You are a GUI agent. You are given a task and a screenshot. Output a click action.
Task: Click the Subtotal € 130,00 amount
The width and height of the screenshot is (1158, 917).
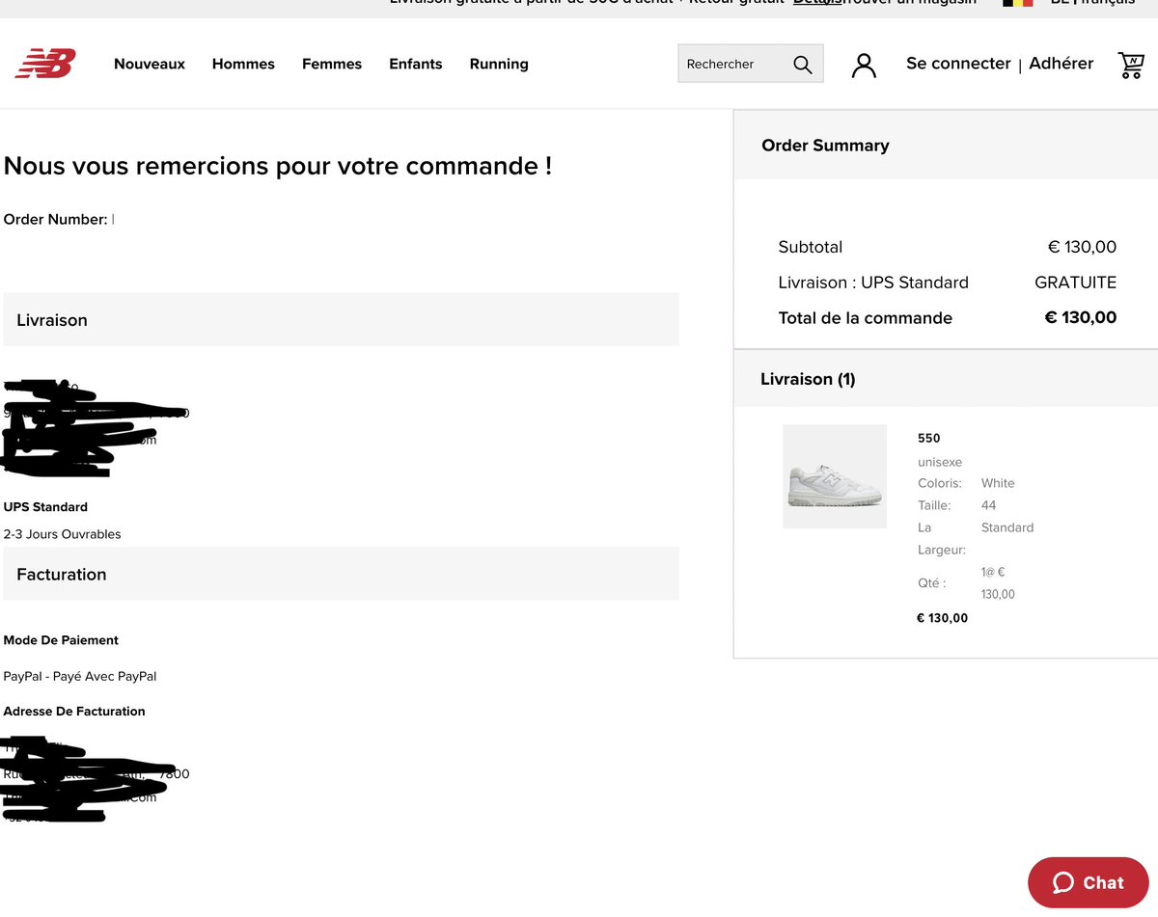click(x=1082, y=247)
